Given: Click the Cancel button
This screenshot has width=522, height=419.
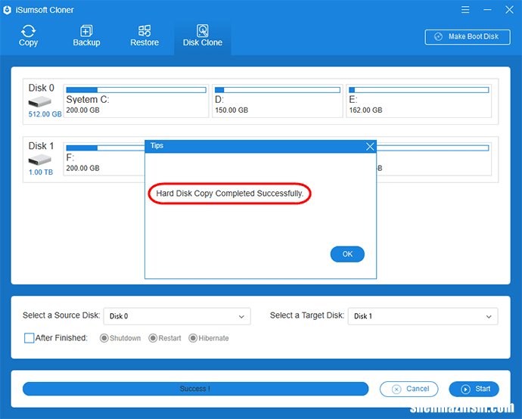Looking at the screenshot, I should point(409,389).
